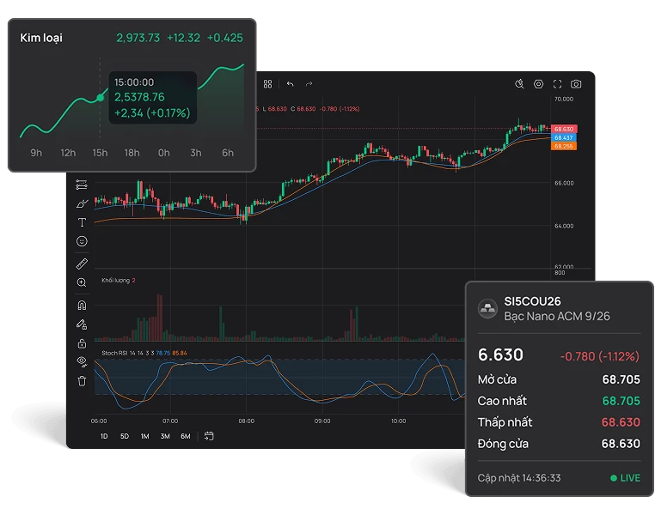This screenshot has width=655, height=515.
Task: Enter fullscreen chart mode
Action: coord(557,84)
